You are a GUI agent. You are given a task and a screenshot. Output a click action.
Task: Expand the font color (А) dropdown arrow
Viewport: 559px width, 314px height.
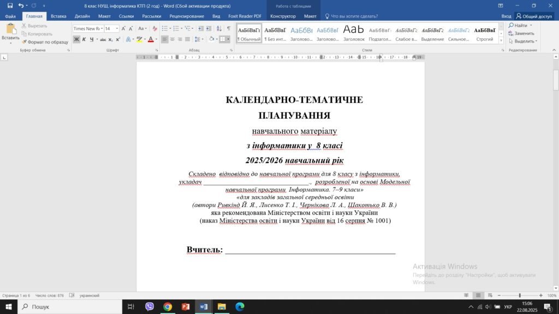(x=157, y=40)
